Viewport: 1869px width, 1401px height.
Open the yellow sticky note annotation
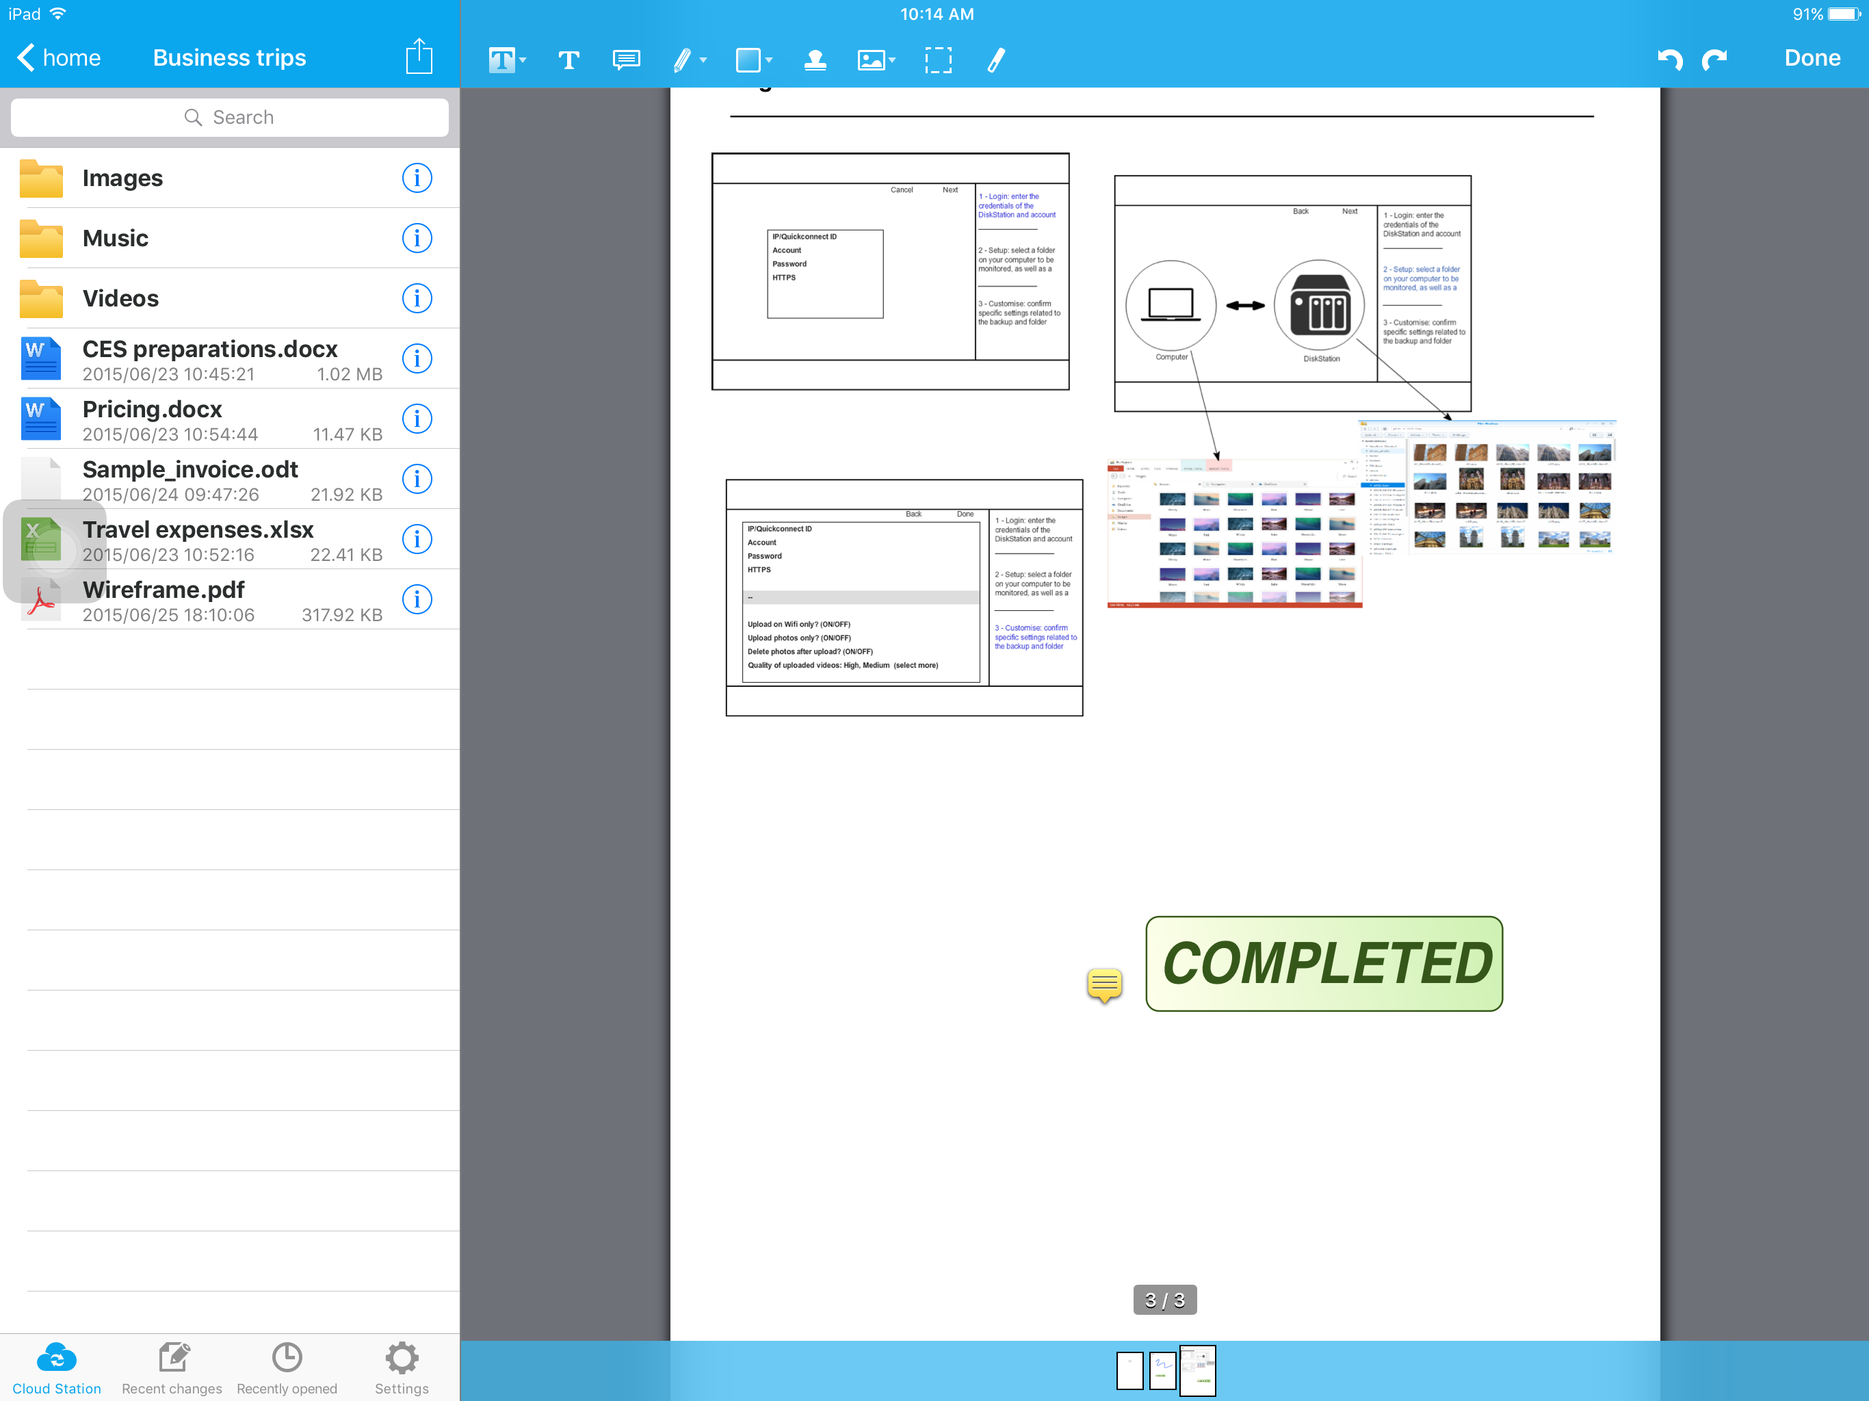point(1103,984)
